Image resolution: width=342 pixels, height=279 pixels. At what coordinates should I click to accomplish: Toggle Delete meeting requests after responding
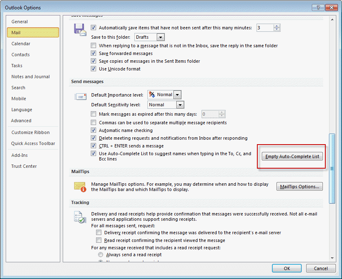(x=94, y=138)
